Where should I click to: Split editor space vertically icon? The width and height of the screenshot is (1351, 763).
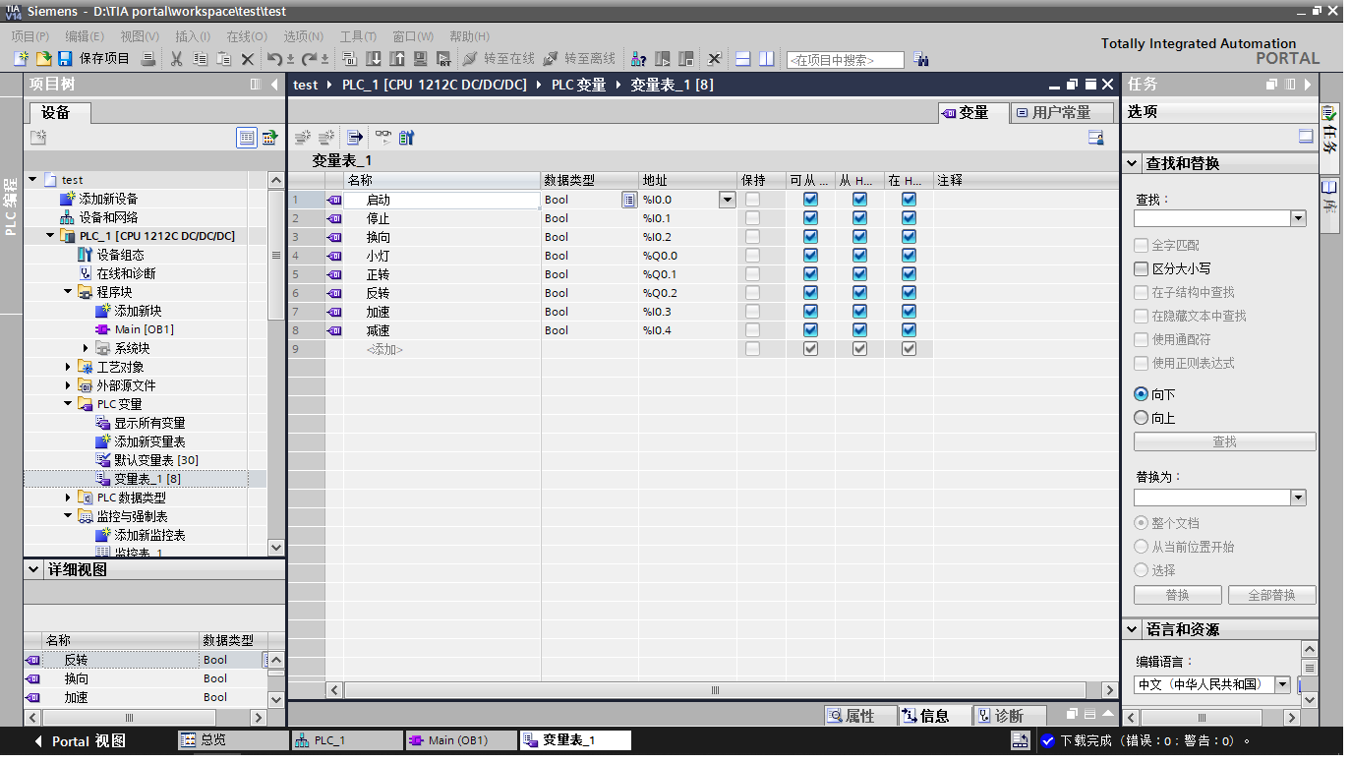[x=767, y=59]
